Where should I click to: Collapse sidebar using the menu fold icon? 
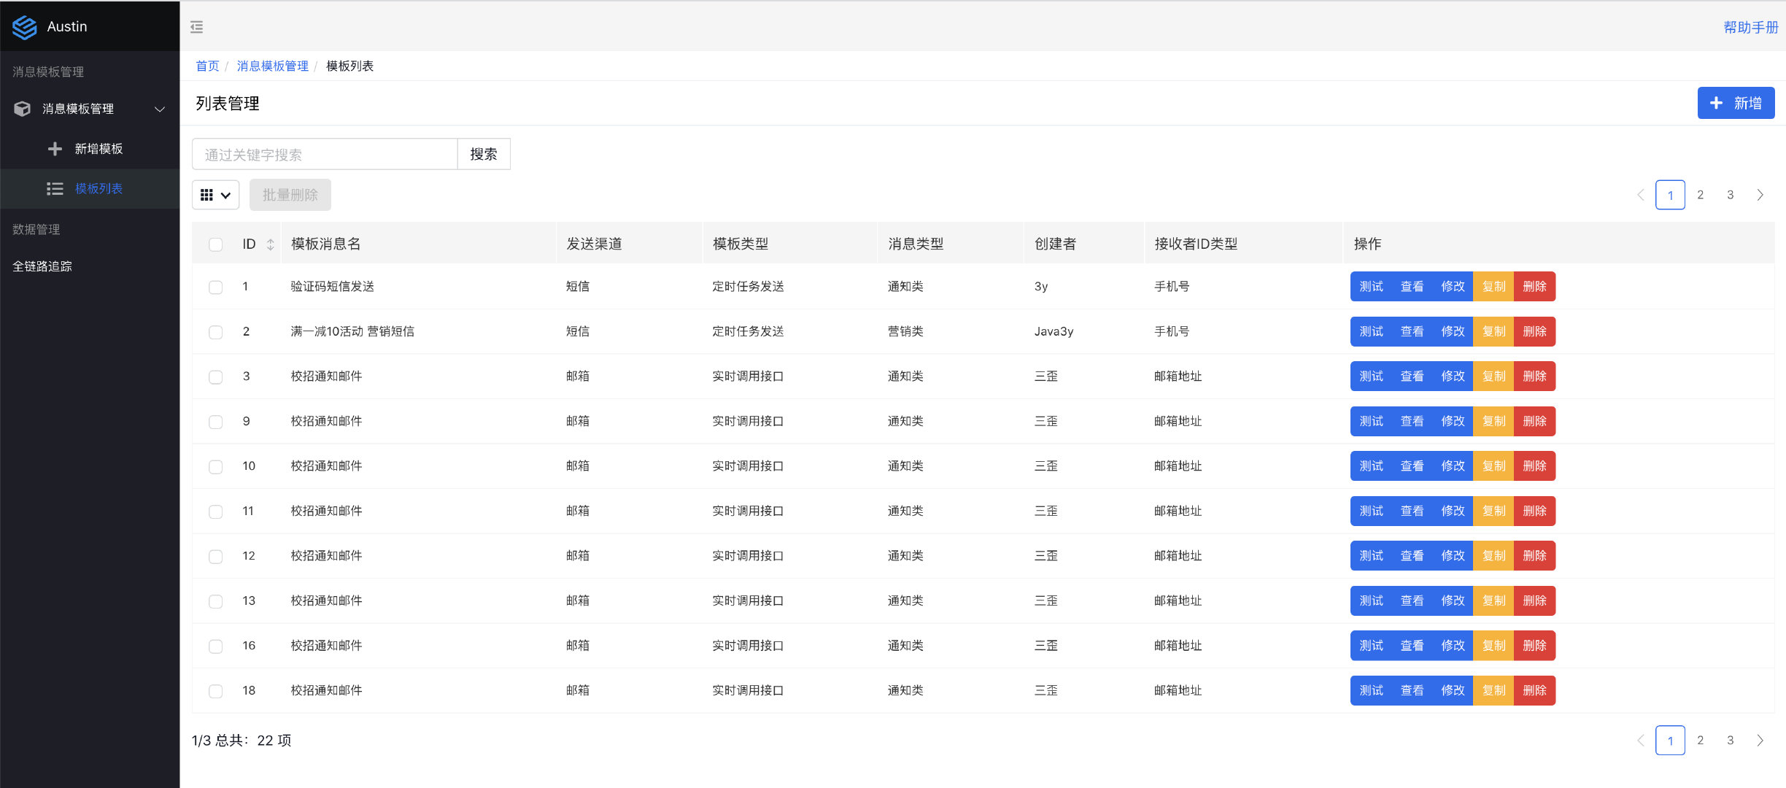tap(196, 27)
